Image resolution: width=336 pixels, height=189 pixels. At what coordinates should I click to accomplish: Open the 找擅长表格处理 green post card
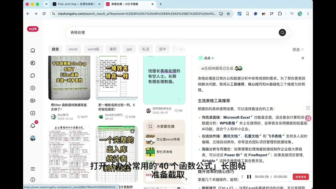click(164, 80)
